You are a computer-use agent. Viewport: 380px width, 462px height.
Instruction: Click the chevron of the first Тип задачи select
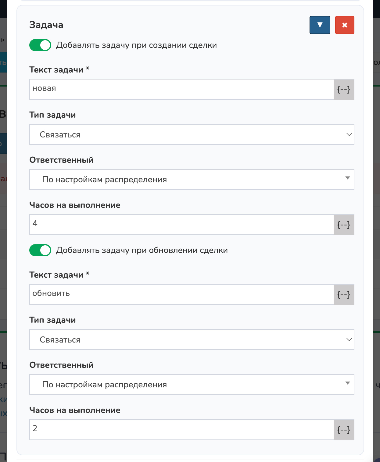click(x=349, y=134)
